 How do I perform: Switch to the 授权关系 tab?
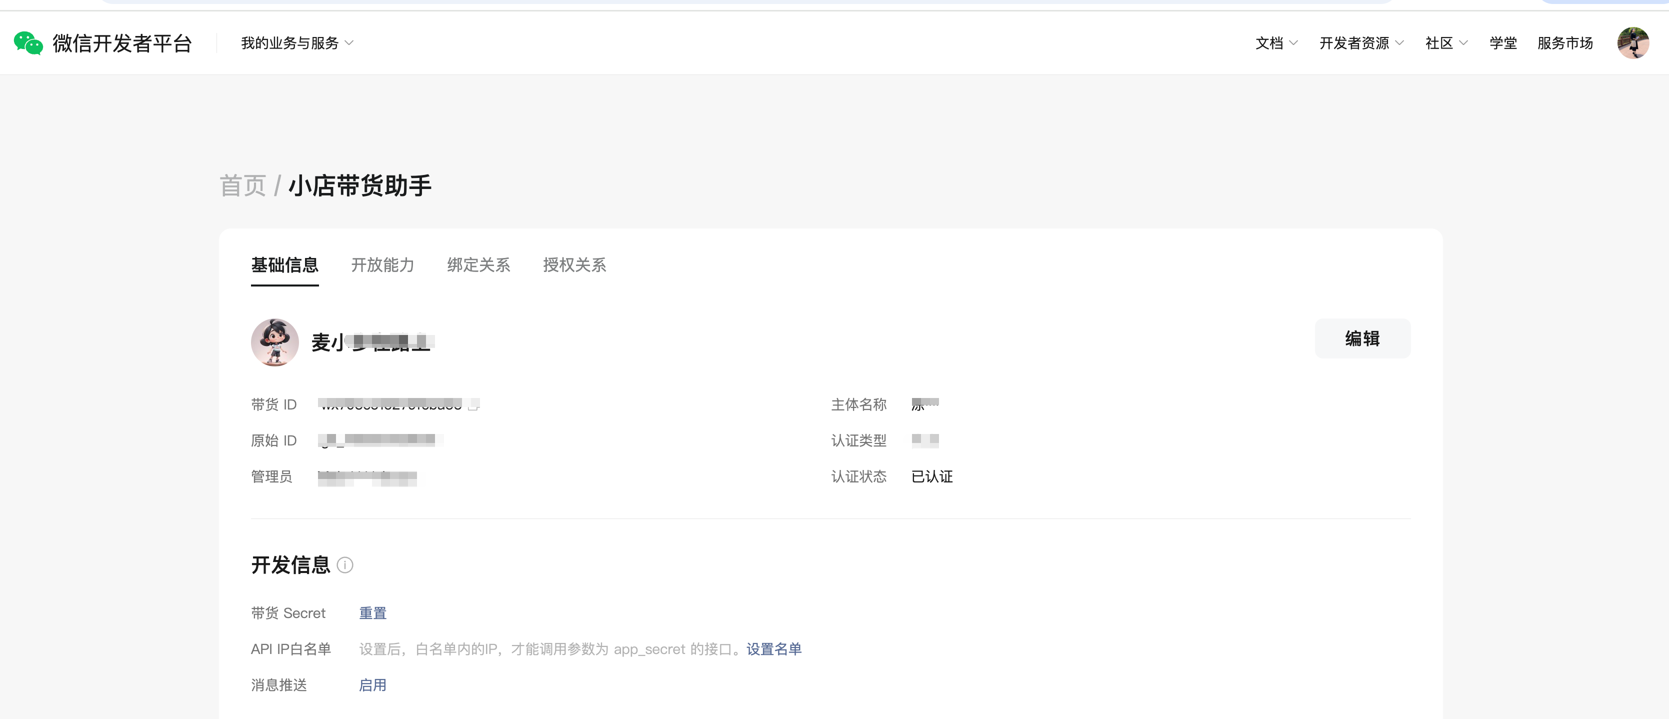point(574,265)
